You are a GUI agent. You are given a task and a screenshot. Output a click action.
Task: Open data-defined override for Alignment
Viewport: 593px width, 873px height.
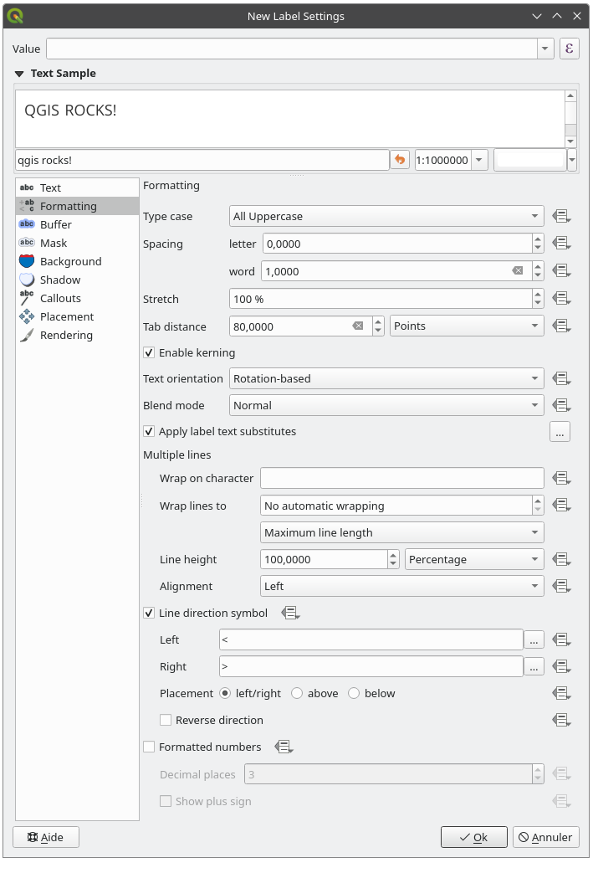pyautogui.click(x=561, y=586)
